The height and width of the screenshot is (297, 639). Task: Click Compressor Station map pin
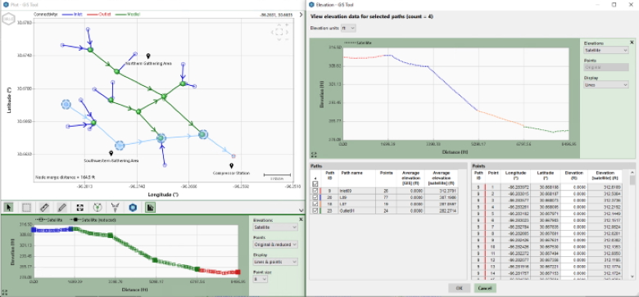click(x=232, y=166)
